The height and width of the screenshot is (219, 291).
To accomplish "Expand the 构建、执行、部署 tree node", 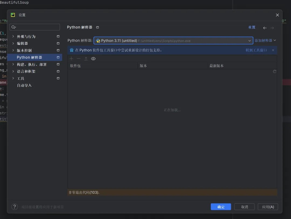I will 13,64.
